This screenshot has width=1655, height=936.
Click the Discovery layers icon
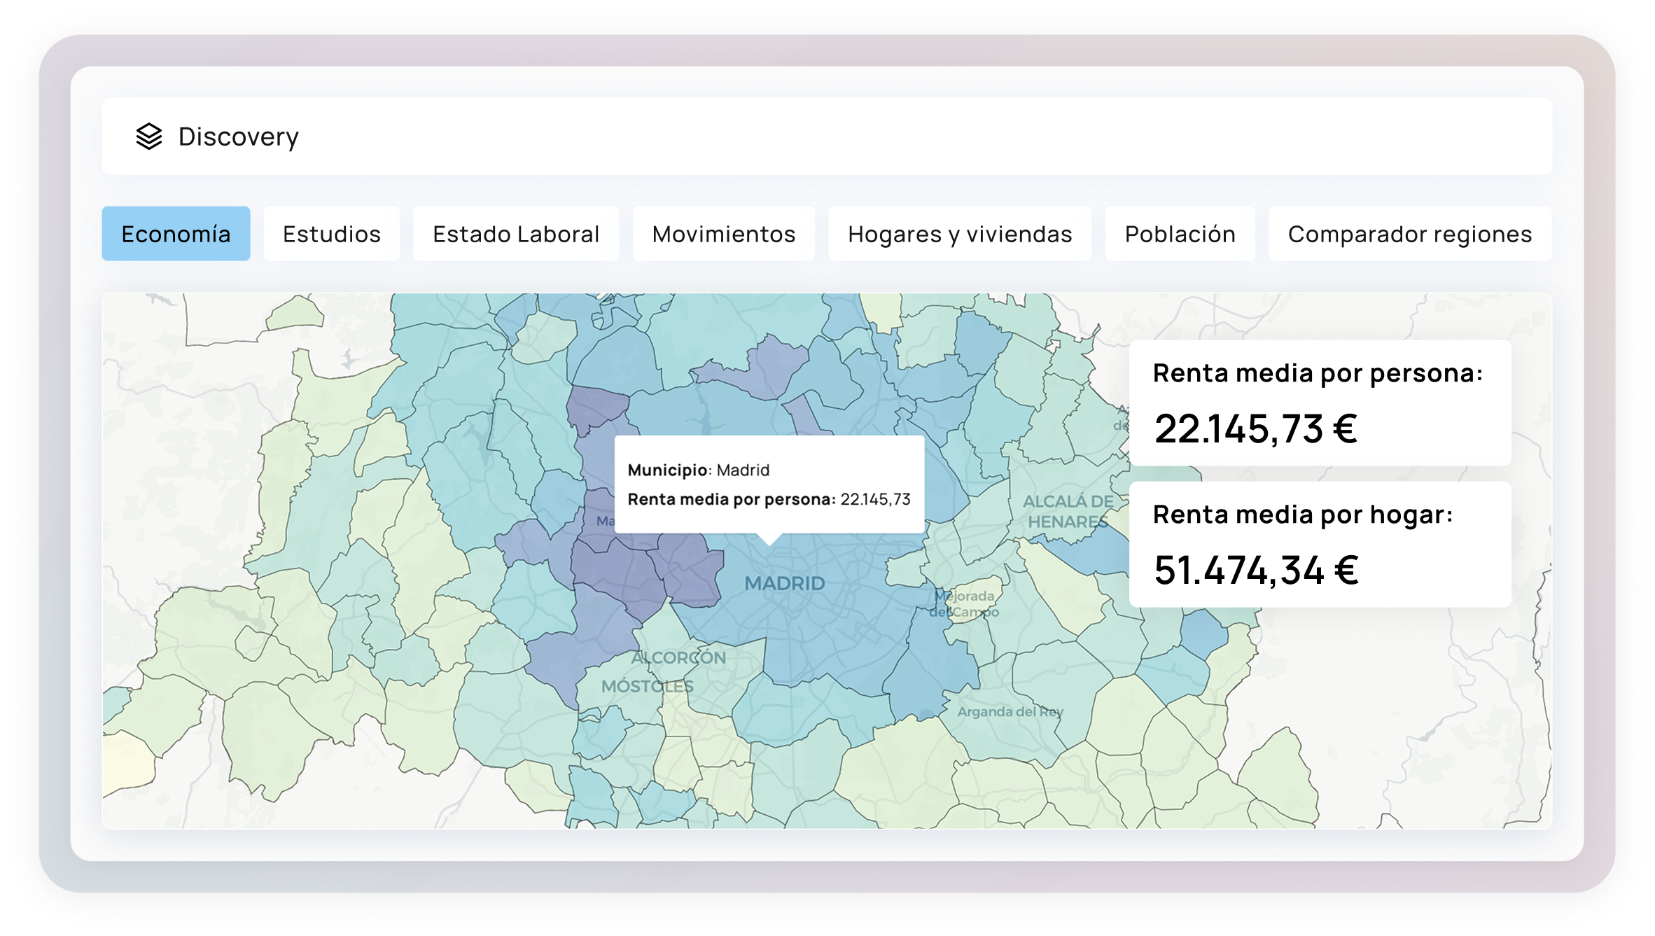(148, 137)
